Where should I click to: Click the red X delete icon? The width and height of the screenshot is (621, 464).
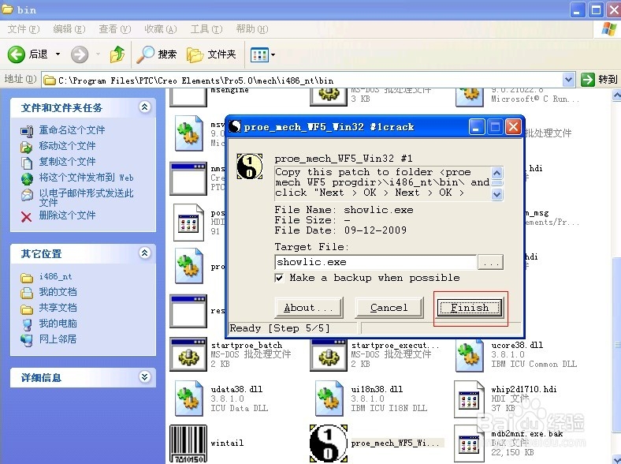click(x=26, y=216)
